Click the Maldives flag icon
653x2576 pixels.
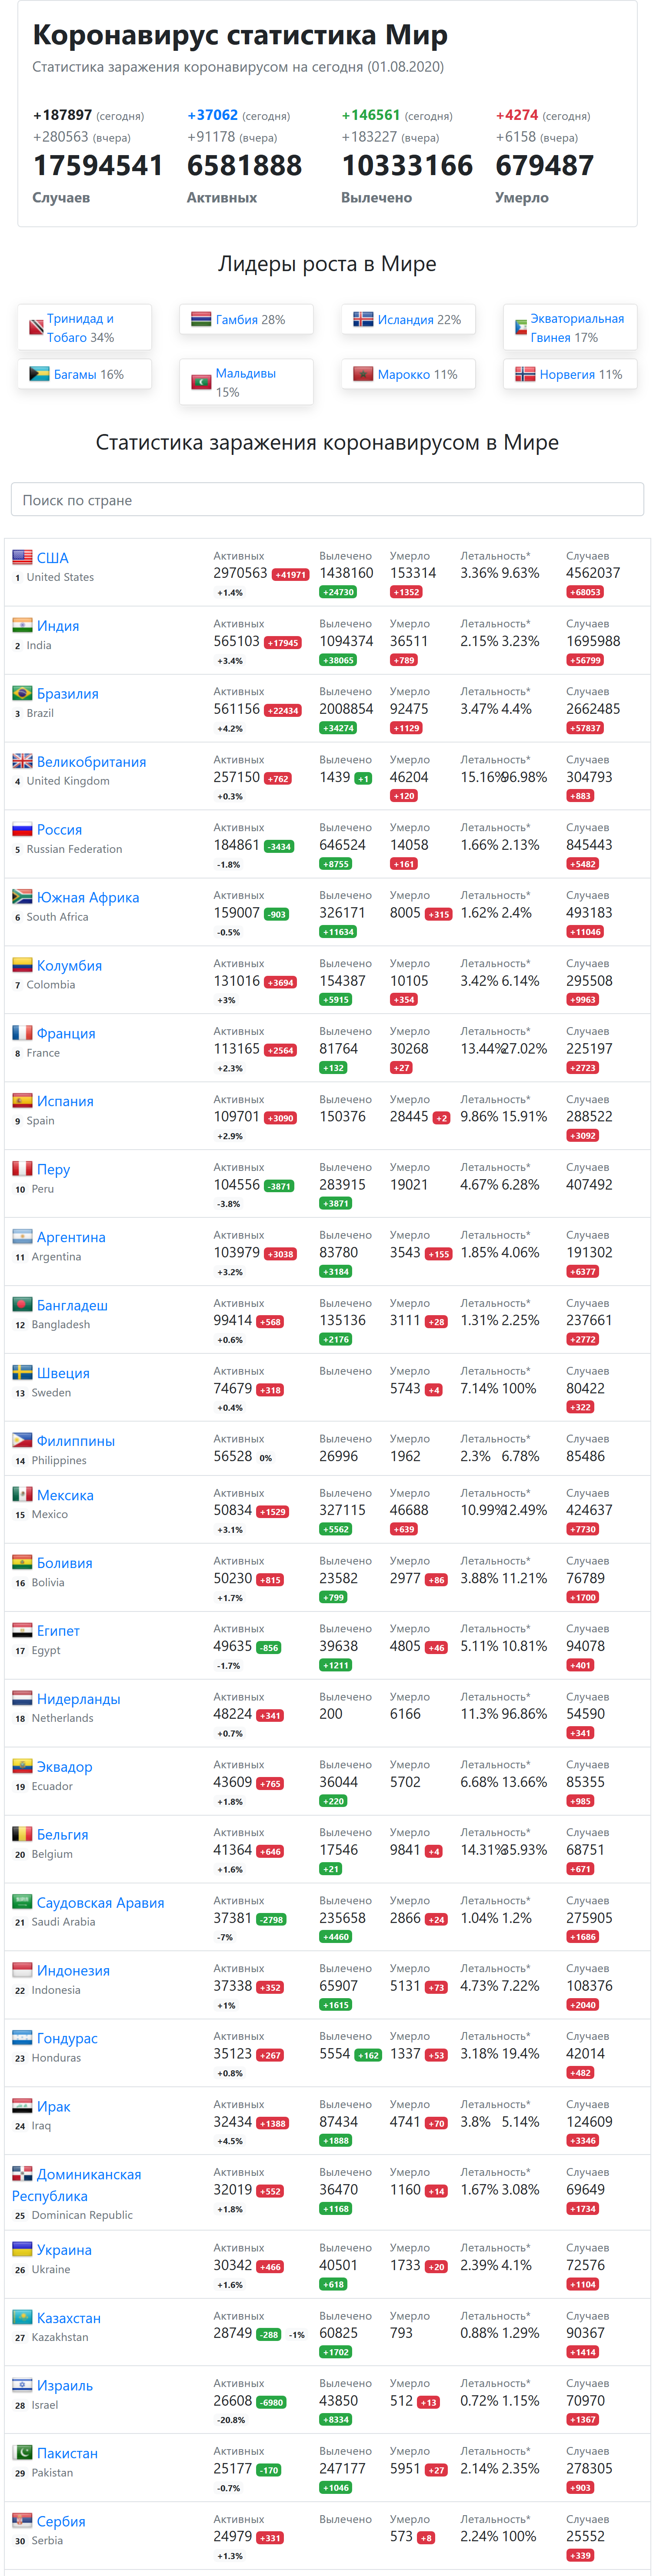[201, 381]
